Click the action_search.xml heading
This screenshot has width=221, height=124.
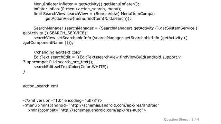coord(40,86)
